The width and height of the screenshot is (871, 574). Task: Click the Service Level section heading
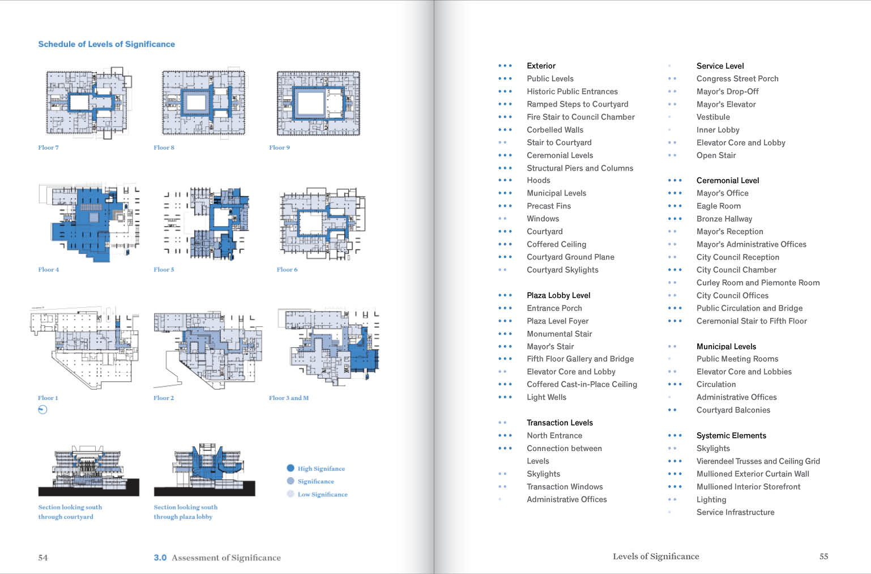720,66
